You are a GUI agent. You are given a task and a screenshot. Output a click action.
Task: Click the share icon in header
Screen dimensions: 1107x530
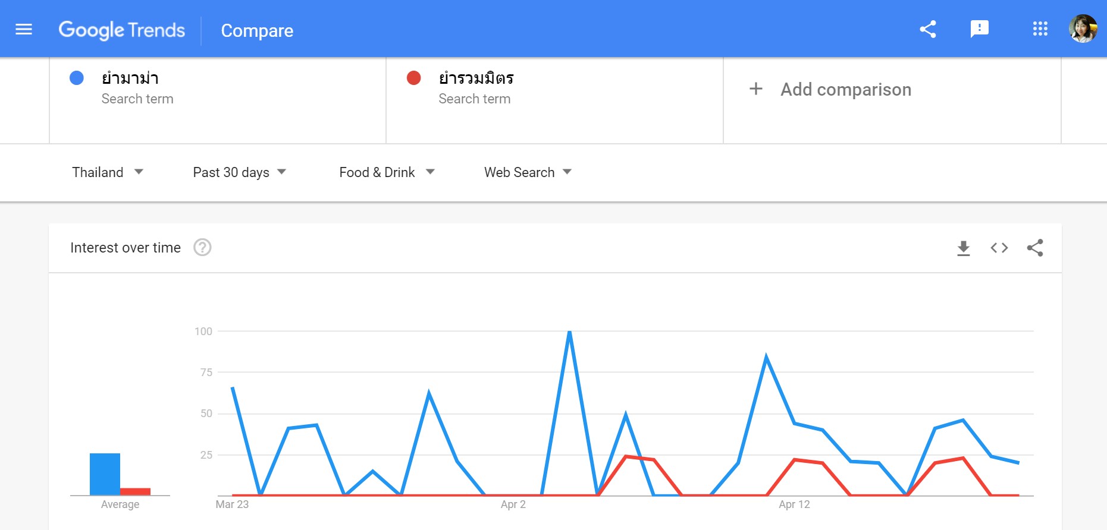[928, 29]
